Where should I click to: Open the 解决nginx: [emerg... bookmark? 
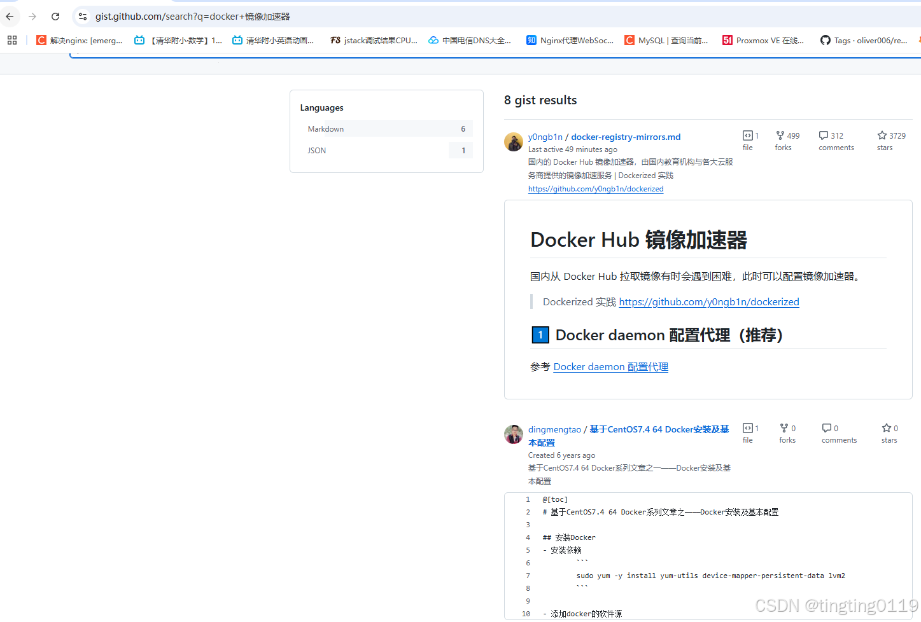point(80,40)
